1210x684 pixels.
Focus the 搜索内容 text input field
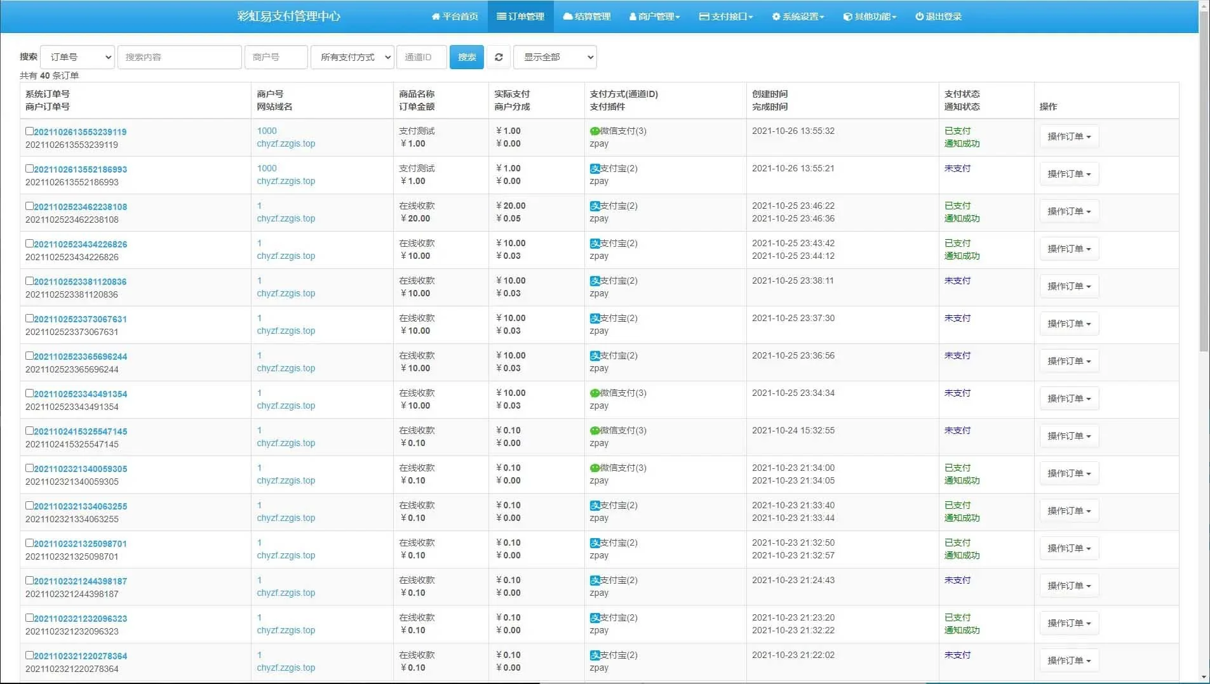179,57
